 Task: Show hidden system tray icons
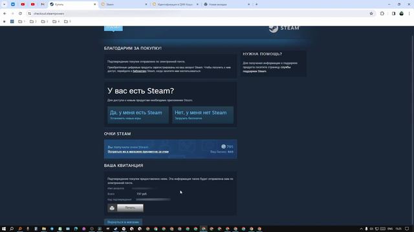[x=361, y=229]
